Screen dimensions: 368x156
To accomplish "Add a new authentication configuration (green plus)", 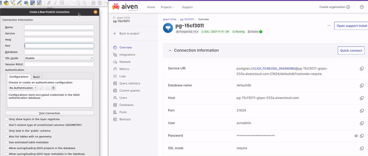I will point(53,88).
